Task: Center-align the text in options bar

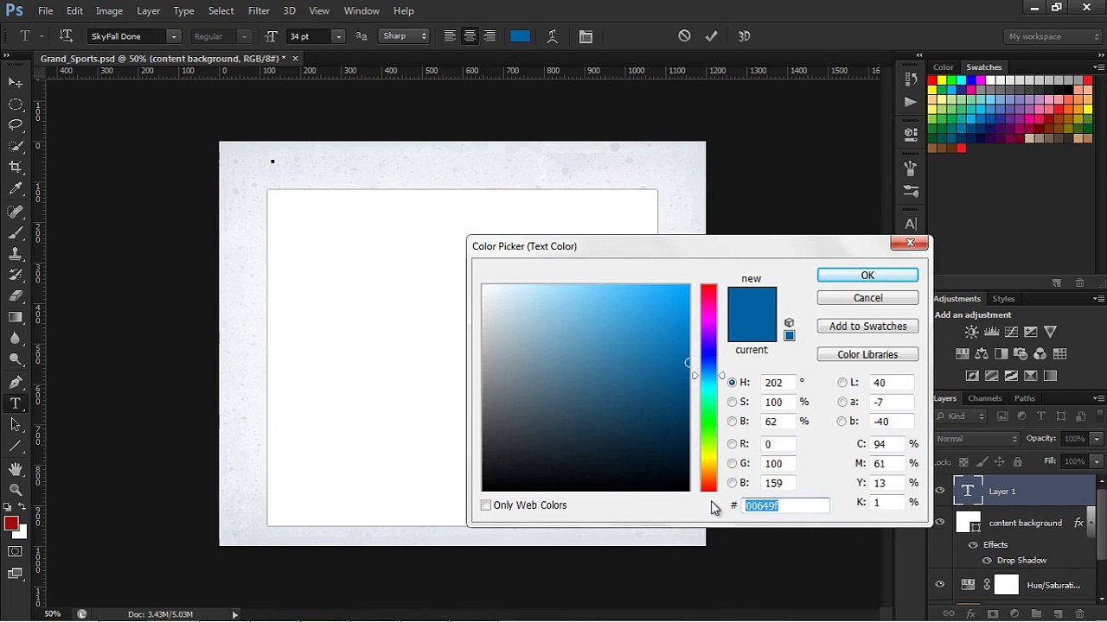Action: (470, 36)
